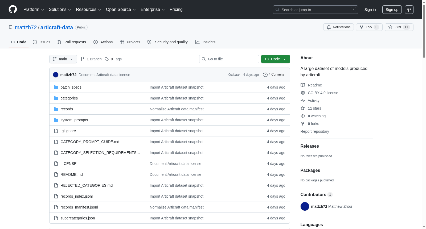
Task: Expand the Enterprise menu
Action: pyautogui.click(x=153, y=10)
